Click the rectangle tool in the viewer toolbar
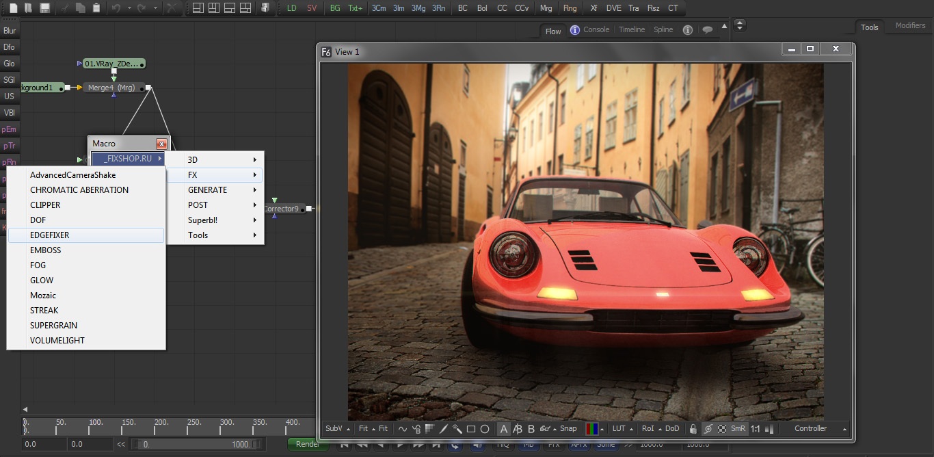This screenshot has height=457, width=934. [x=471, y=429]
